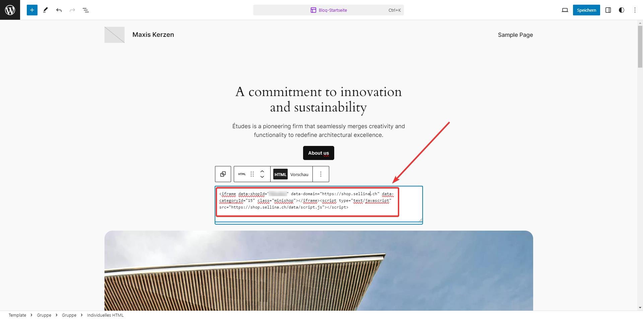Select the Tools pencil icon
Image resolution: width=643 pixels, height=319 pixels.
[46, 10]
